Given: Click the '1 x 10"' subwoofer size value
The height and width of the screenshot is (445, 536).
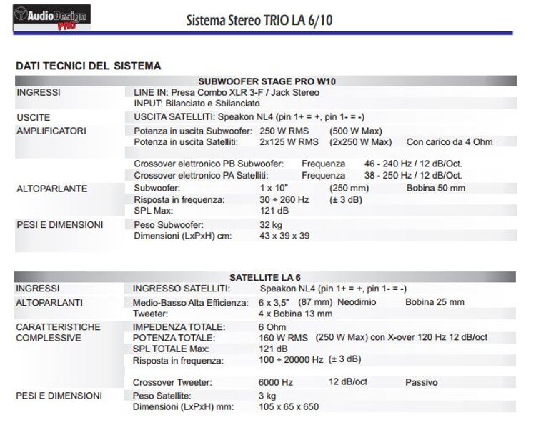Looking at the screenshot, I should (x=274, y=188).
